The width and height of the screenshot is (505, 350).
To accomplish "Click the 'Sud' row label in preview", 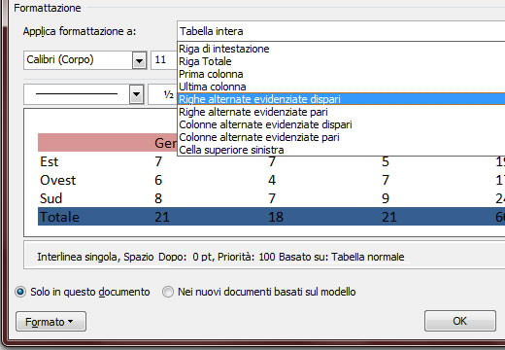I will coord(50,198).
